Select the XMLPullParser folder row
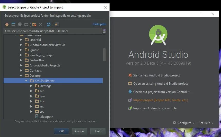Viewport: 221px width, 137px height. (53, 81)
